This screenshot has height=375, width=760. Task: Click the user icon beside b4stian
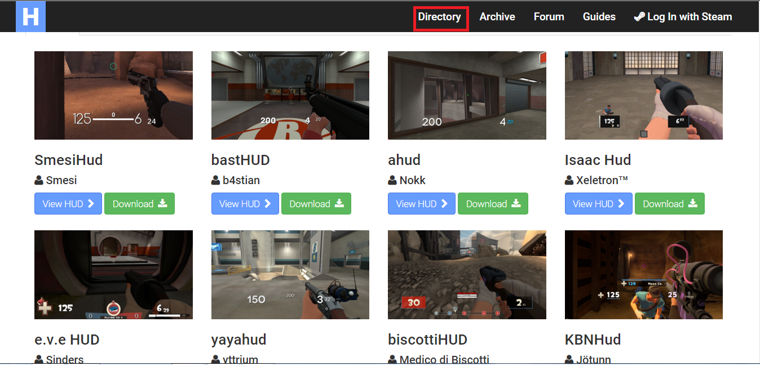tap(216, 180)
